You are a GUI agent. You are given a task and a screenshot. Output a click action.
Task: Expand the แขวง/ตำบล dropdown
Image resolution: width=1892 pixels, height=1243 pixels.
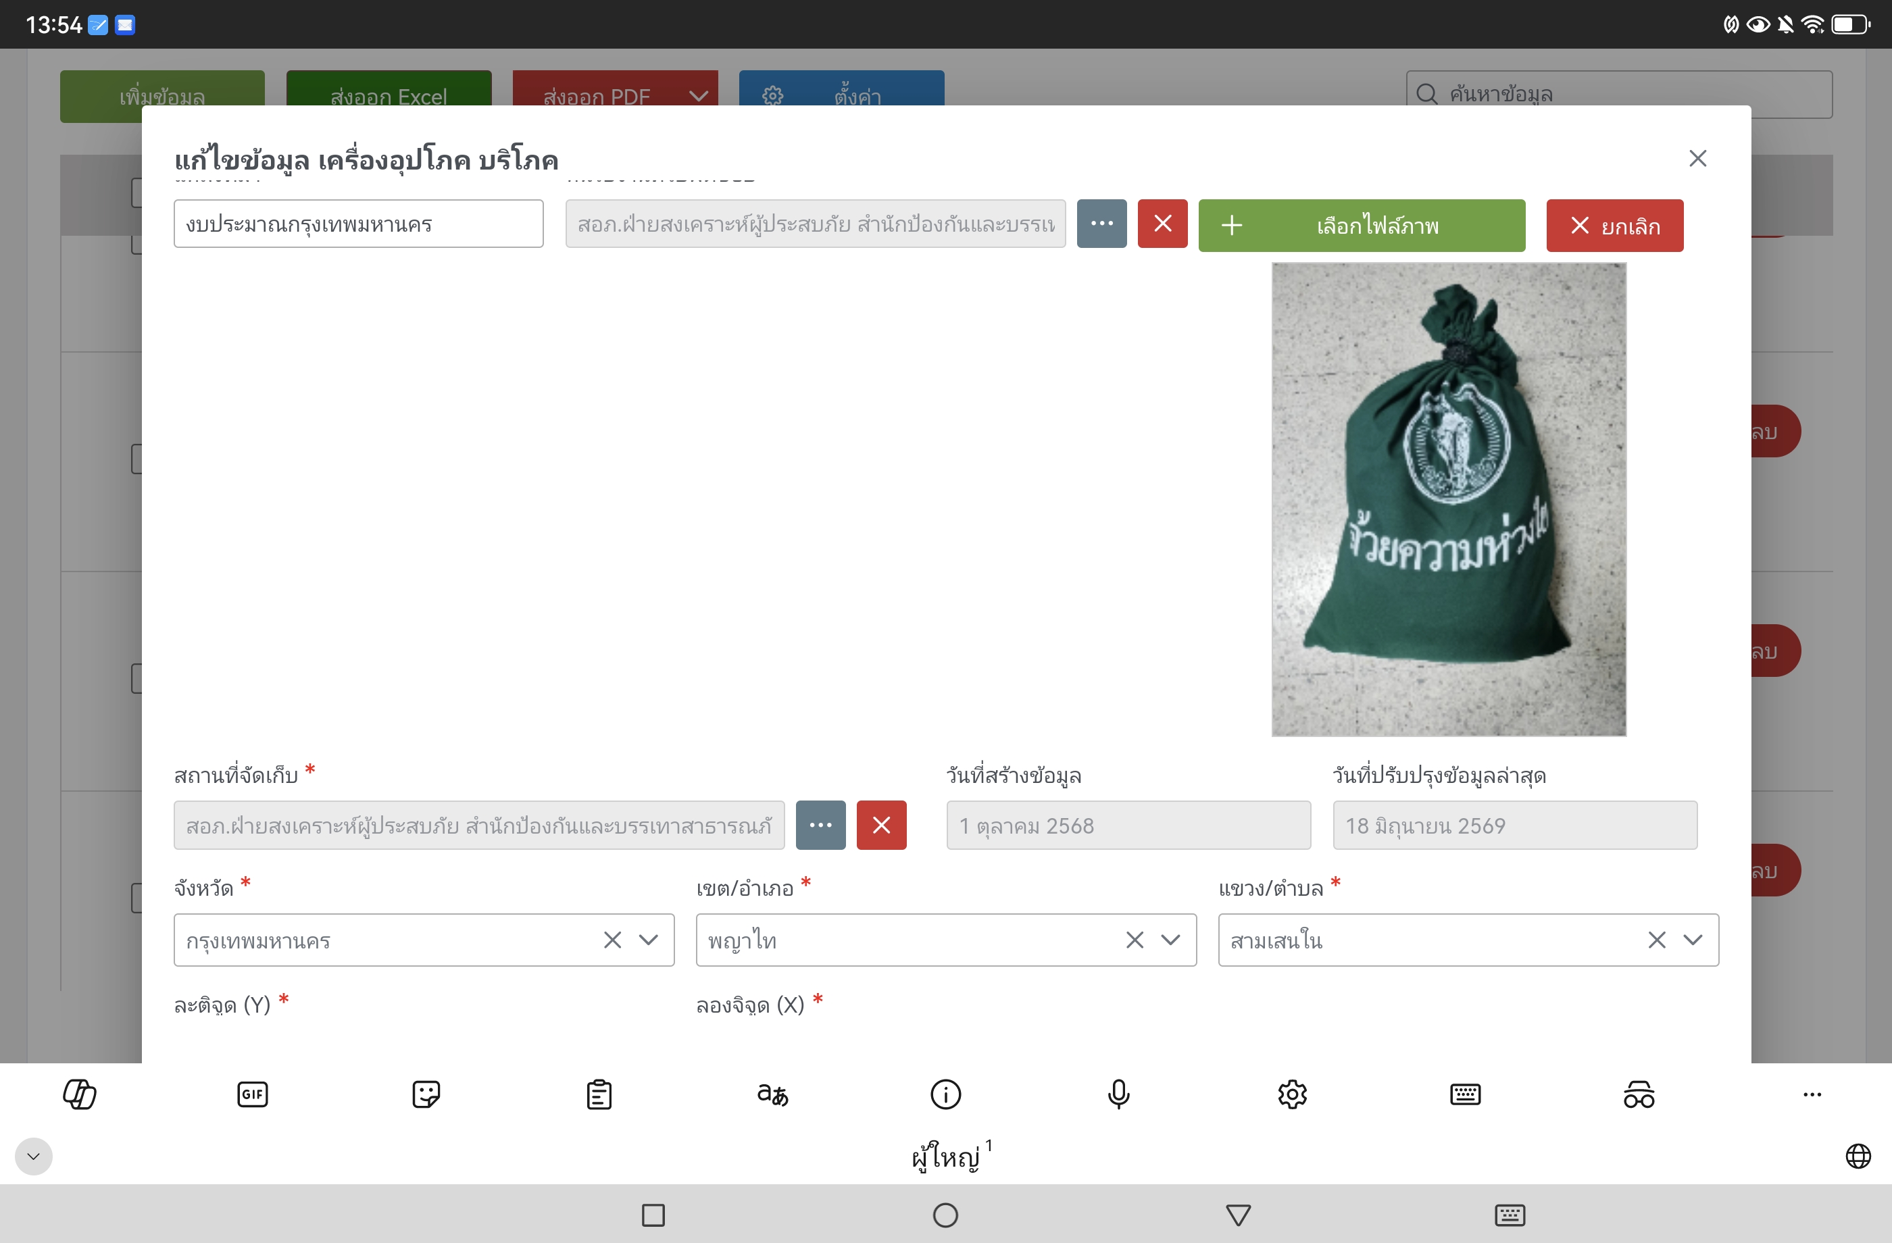[1693, 940]
